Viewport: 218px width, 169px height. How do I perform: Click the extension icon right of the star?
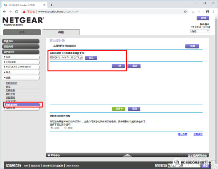point(193,12)
